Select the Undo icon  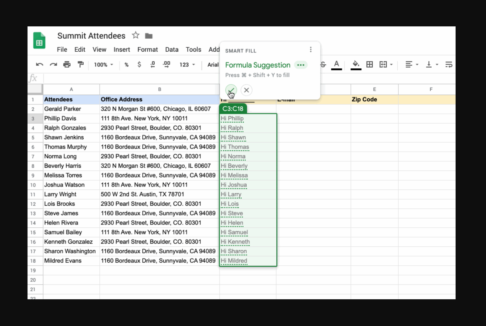click(39, 64)
